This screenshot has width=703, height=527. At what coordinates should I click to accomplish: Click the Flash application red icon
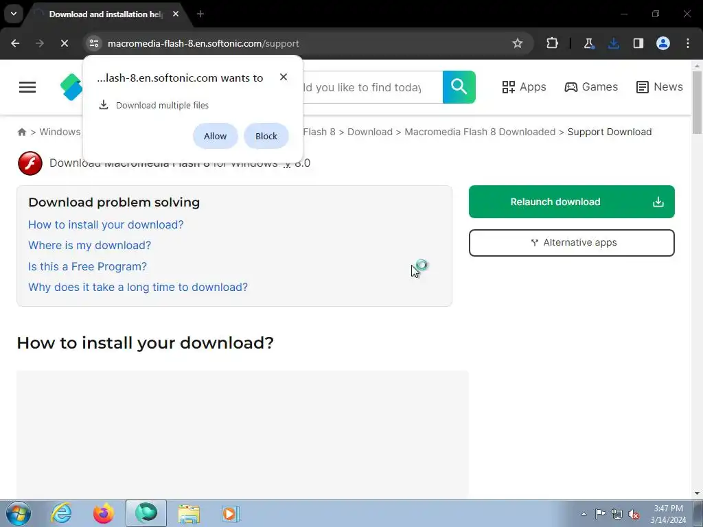(x=30, y=163)
